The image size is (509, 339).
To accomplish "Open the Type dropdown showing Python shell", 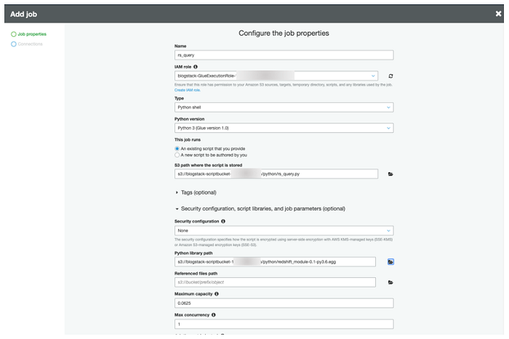I will point(284,107).
